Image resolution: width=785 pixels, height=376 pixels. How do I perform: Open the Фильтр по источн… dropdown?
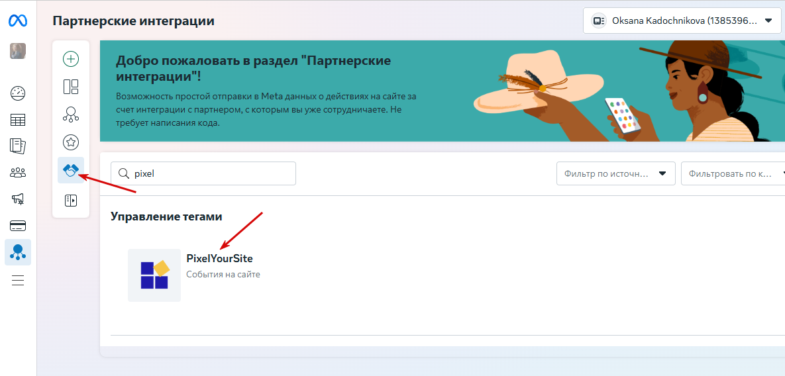(x=616, y=173)
